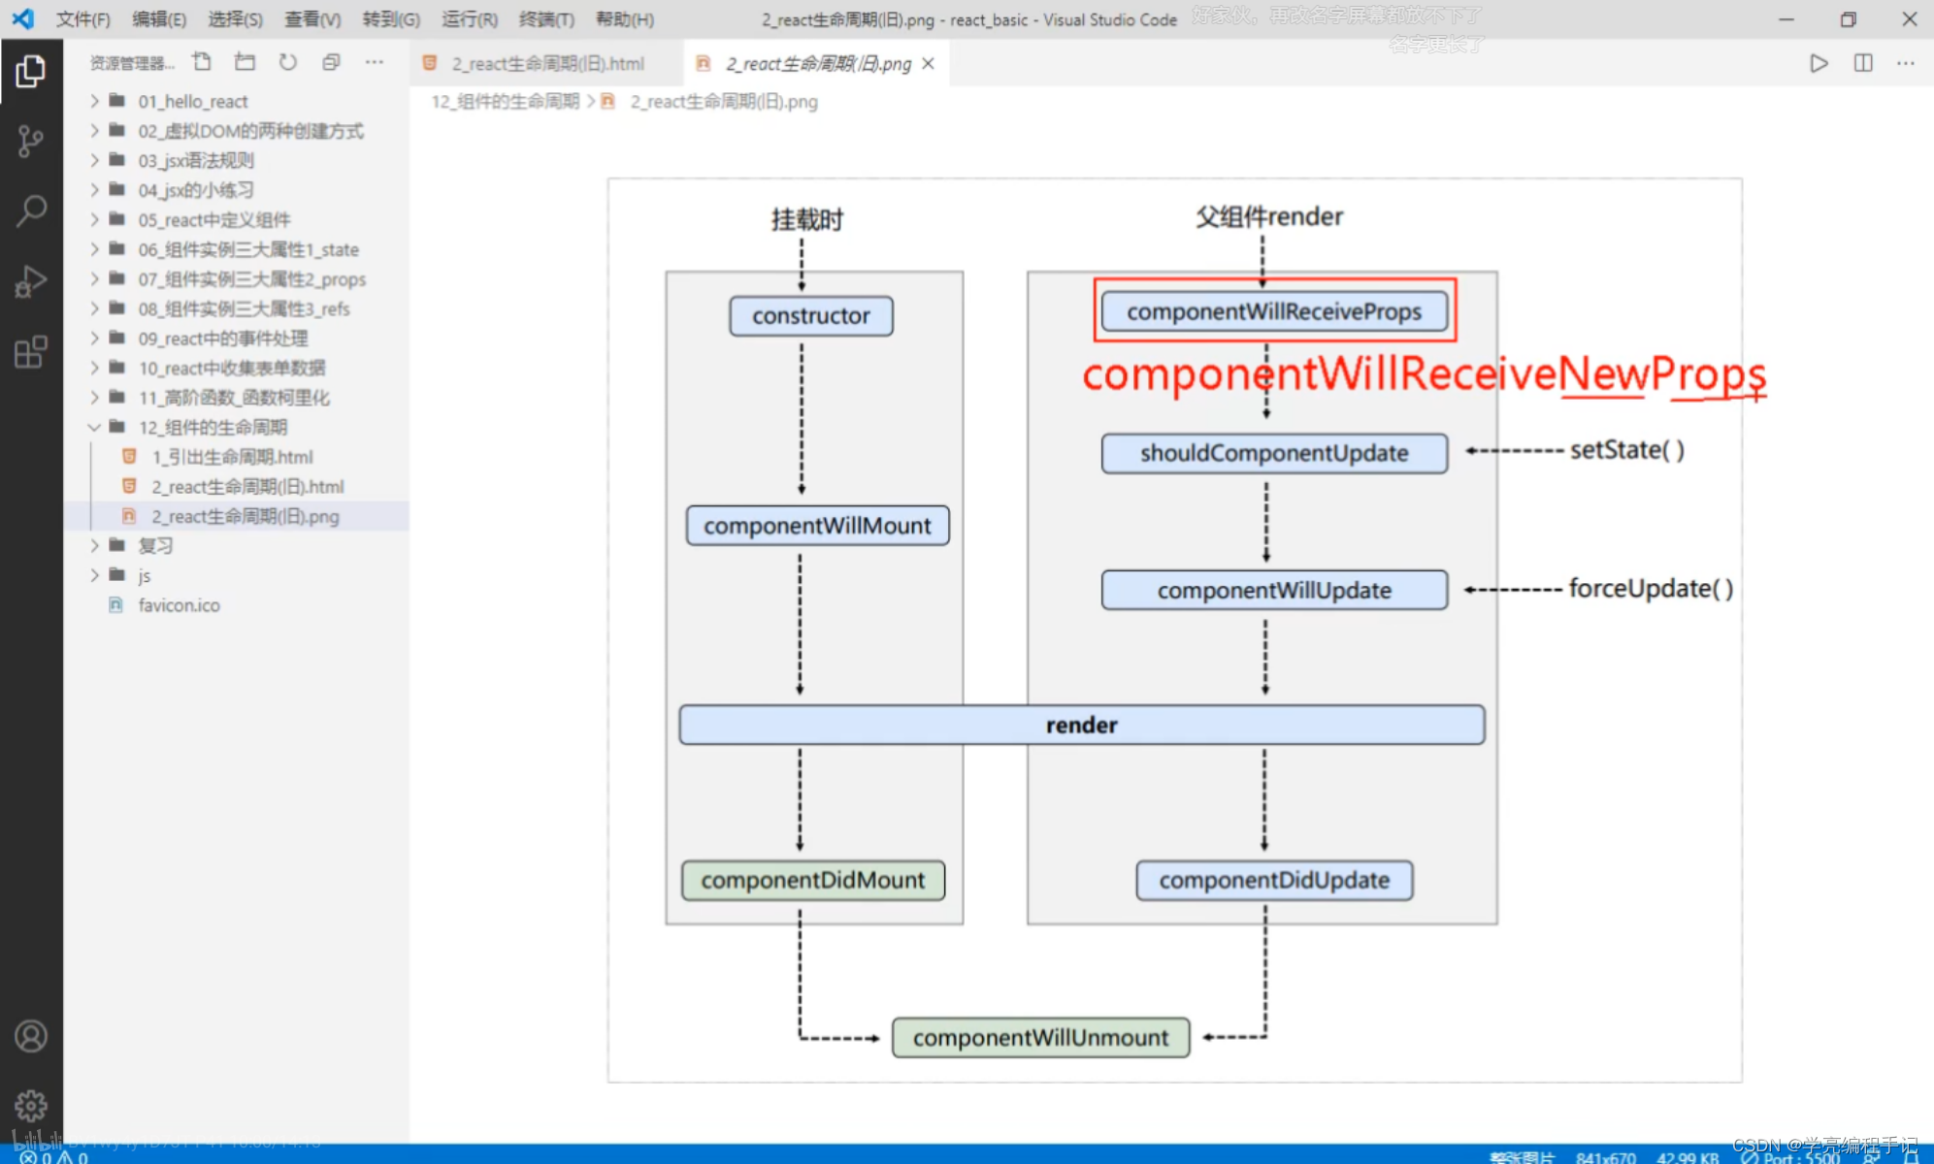1934x1164 pixels.
Task: Click the notifications bell in status bar
Action: (x=1912, y=1156)
